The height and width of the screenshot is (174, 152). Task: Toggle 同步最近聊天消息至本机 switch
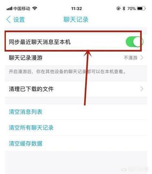coord(134,42)
